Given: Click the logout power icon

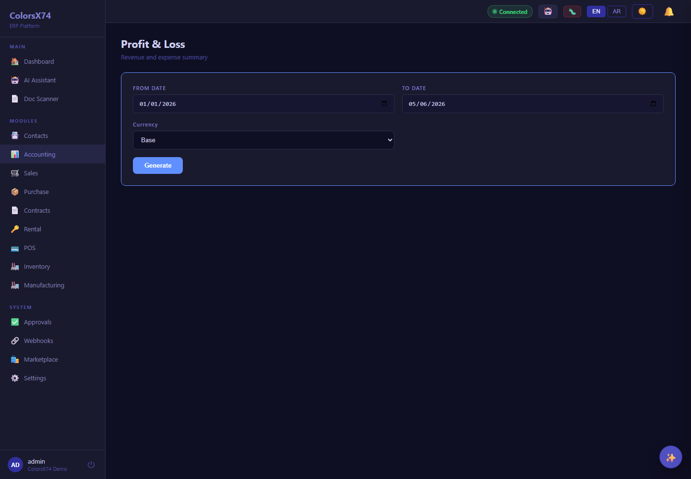Looking at the screenshot, I should tap(91, 465).
